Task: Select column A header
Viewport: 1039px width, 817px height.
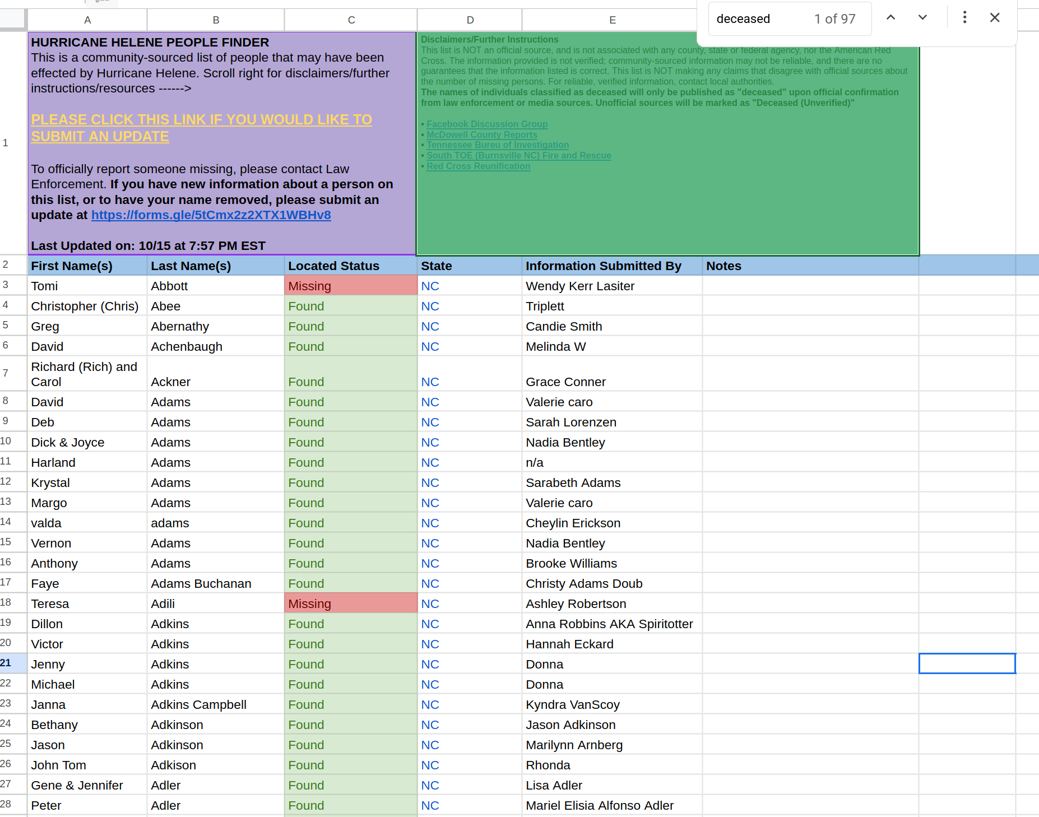Action: click(x=87, y=20)
